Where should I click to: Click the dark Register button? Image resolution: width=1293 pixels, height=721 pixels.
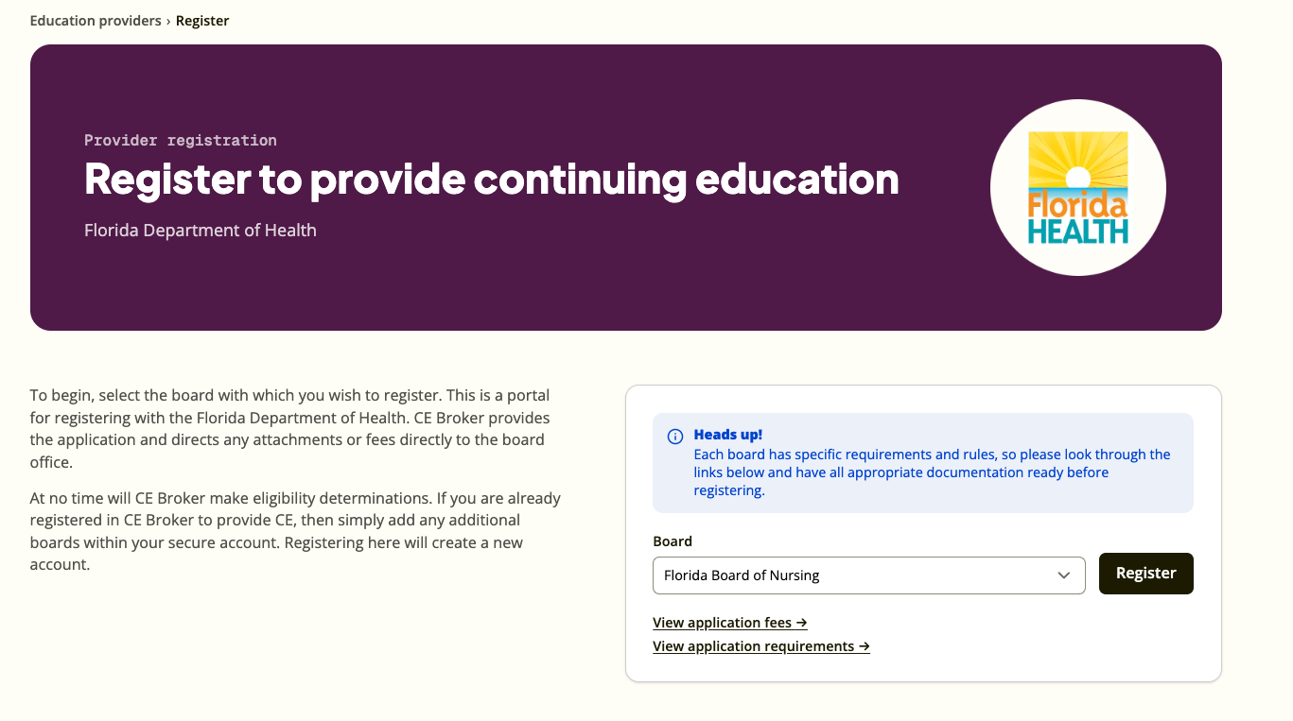click(1145, 574)
